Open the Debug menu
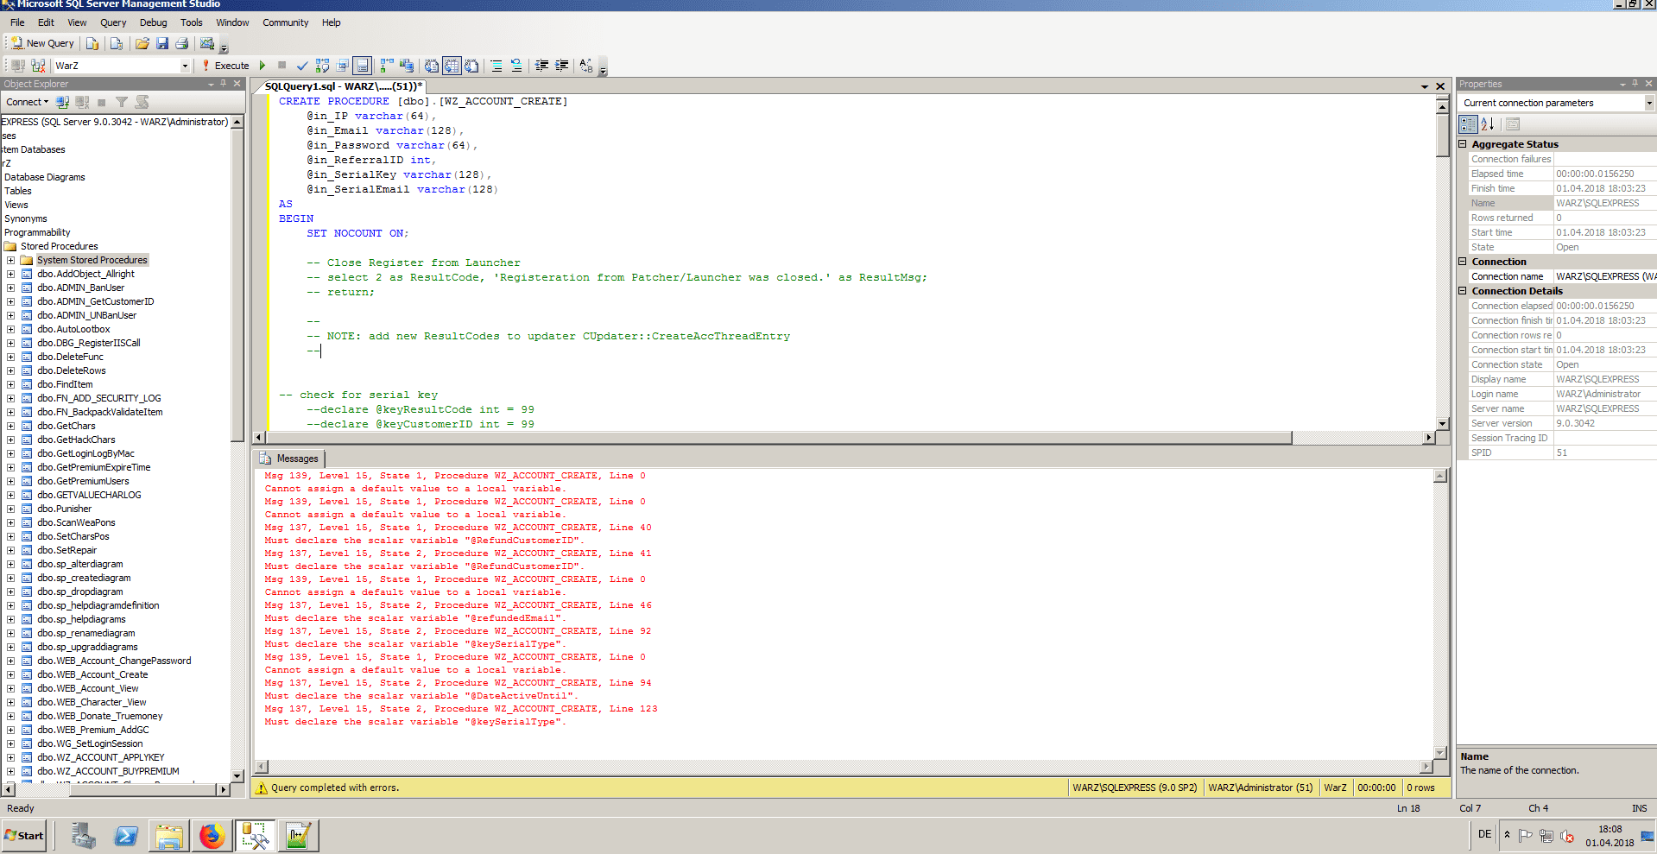Image resolution: width=1657 pixels, height=854 pixels. pyautogui.click(x=153, y=22)
